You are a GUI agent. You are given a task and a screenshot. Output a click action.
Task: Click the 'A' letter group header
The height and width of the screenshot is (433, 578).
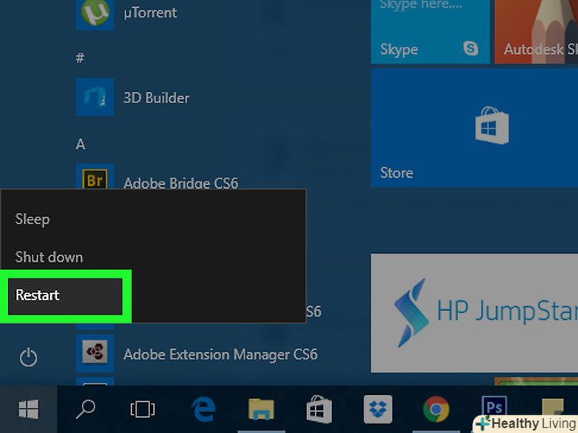tap(80, 144)
